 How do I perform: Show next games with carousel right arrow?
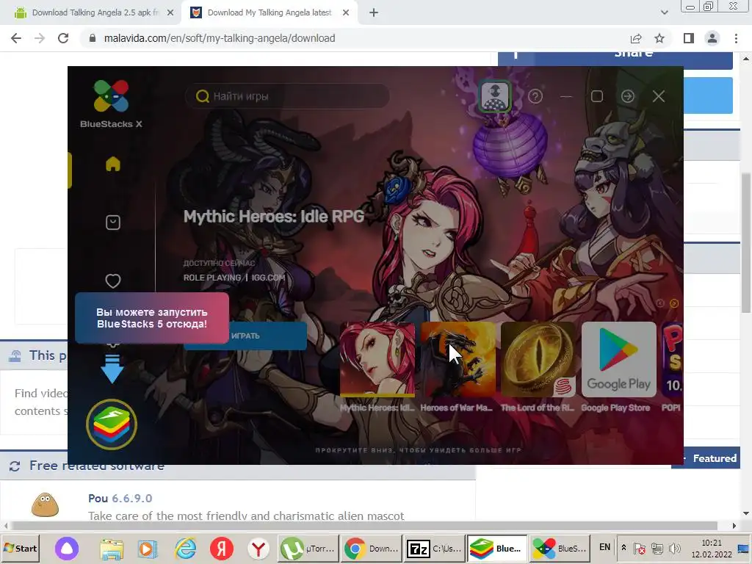(674, 303)
